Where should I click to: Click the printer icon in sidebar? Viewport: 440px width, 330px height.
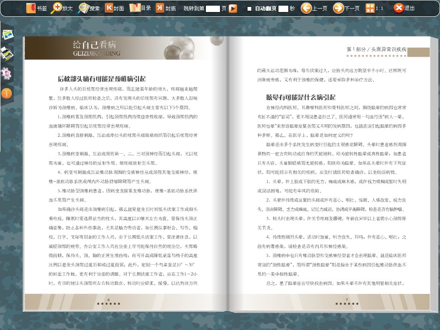coord(7,53)
